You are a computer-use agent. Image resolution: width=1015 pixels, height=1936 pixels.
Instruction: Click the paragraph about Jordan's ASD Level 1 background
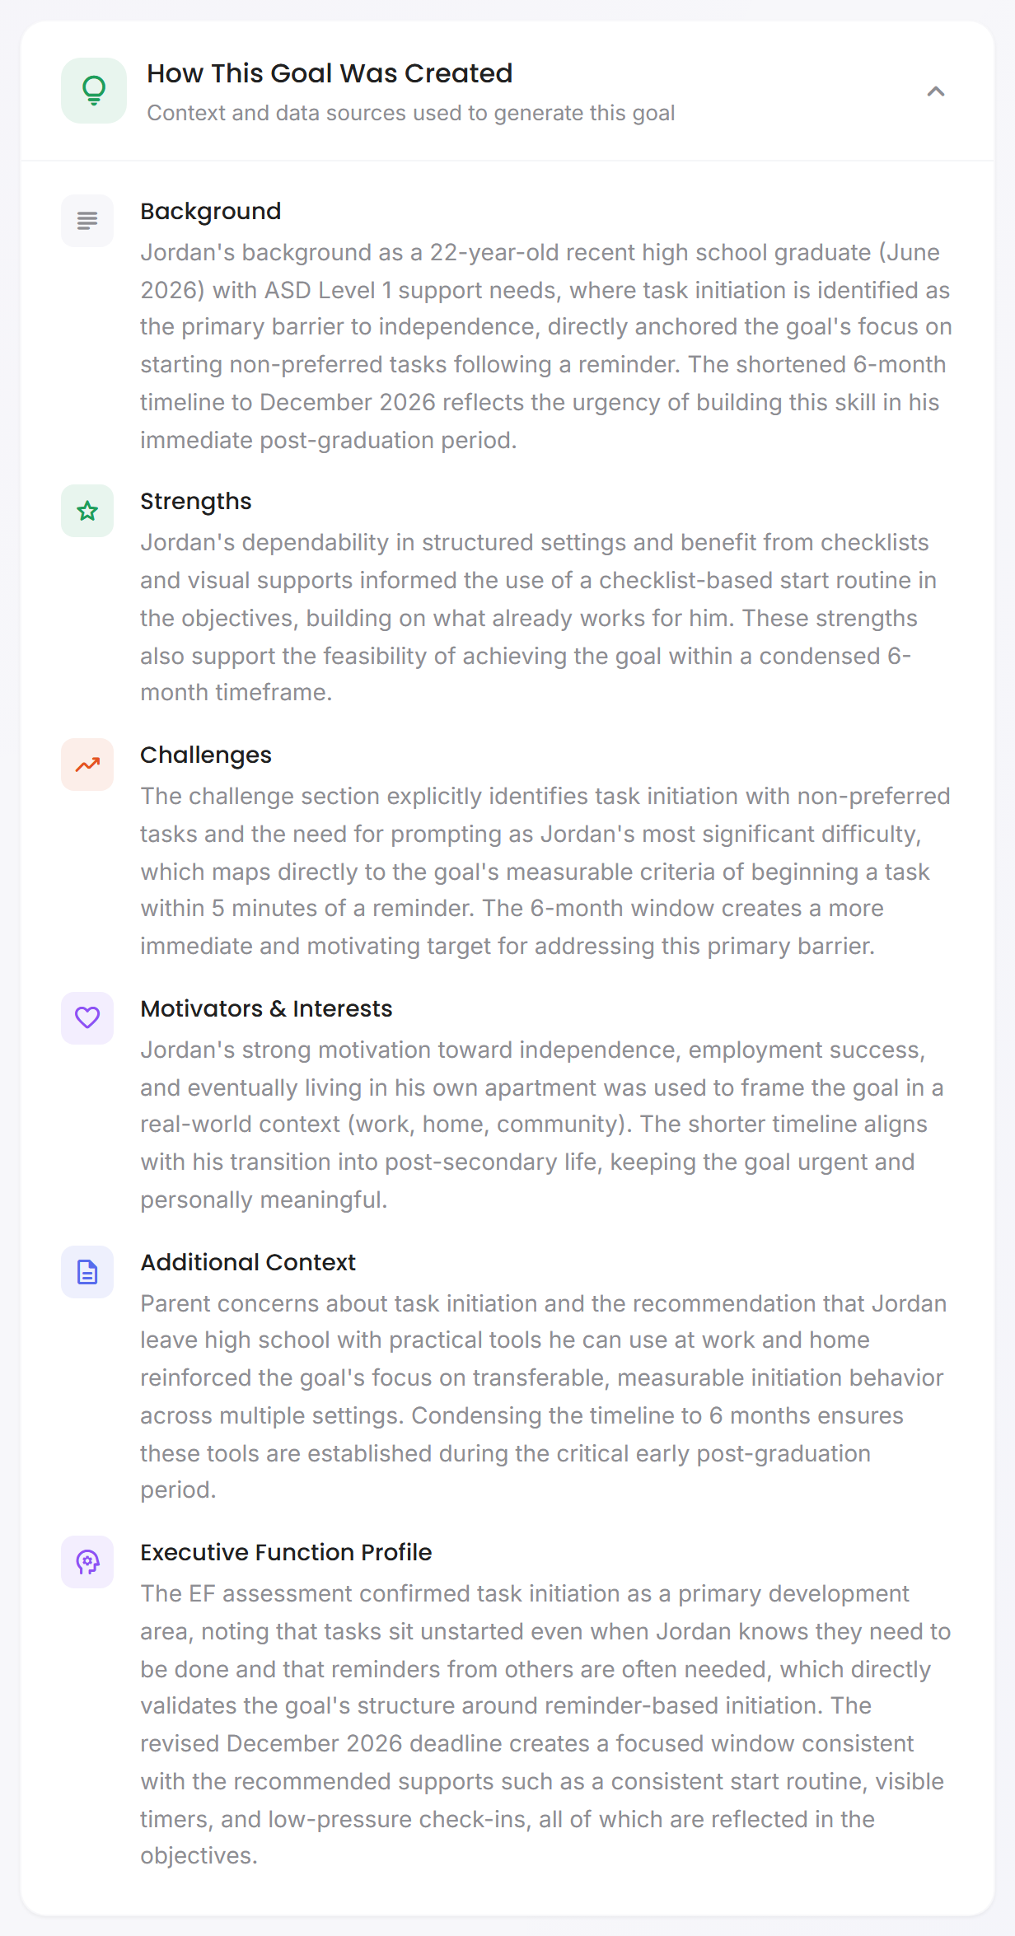(546, 346)
